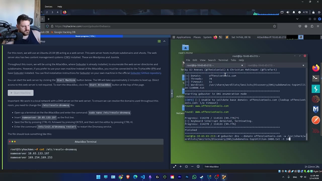322x181 pixels.
Task: Open the VirtualBox Devices menu
Action: tap(49, 7)
